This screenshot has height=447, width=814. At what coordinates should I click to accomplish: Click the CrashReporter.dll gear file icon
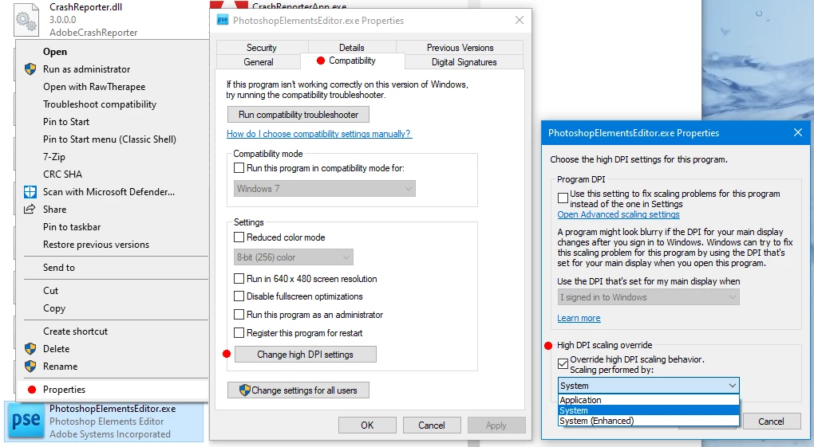coord(26,19)
